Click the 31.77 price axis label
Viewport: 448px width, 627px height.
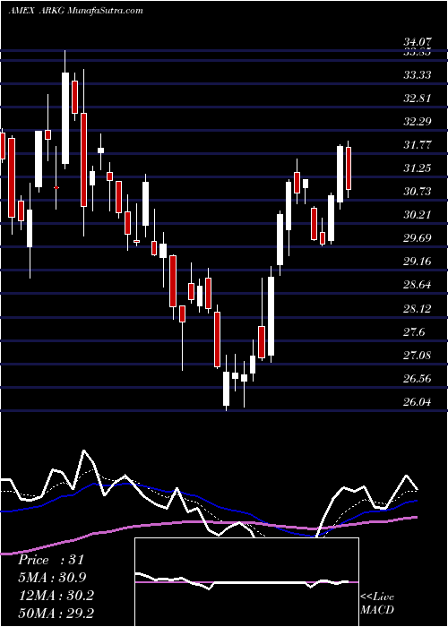[x=417, y=145]
